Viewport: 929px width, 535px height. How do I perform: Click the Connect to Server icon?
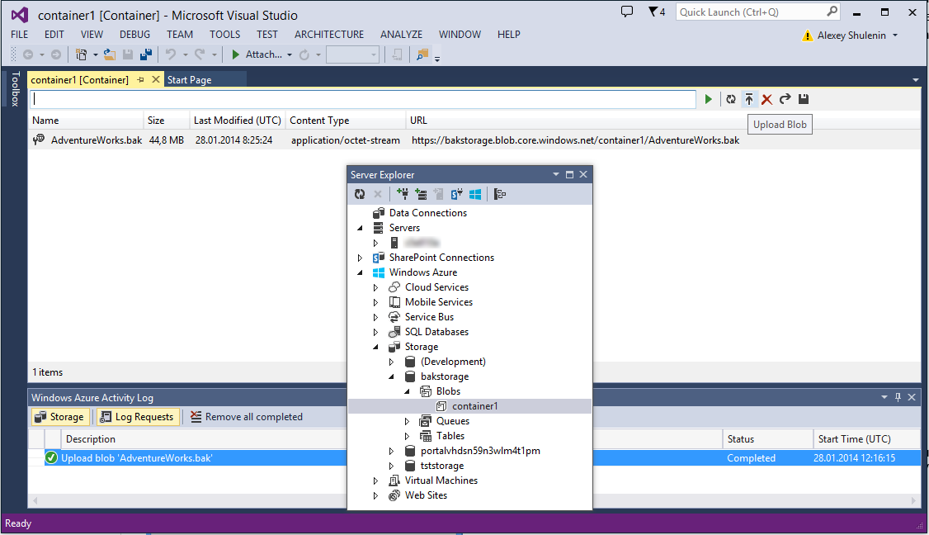tap(421, 194)
